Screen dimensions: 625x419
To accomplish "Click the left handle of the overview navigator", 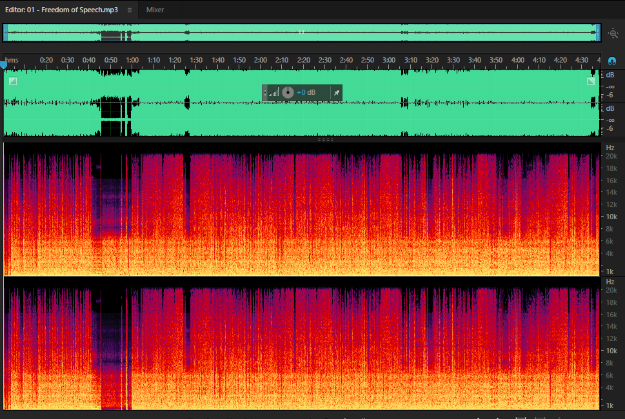I will click(6, 33).
